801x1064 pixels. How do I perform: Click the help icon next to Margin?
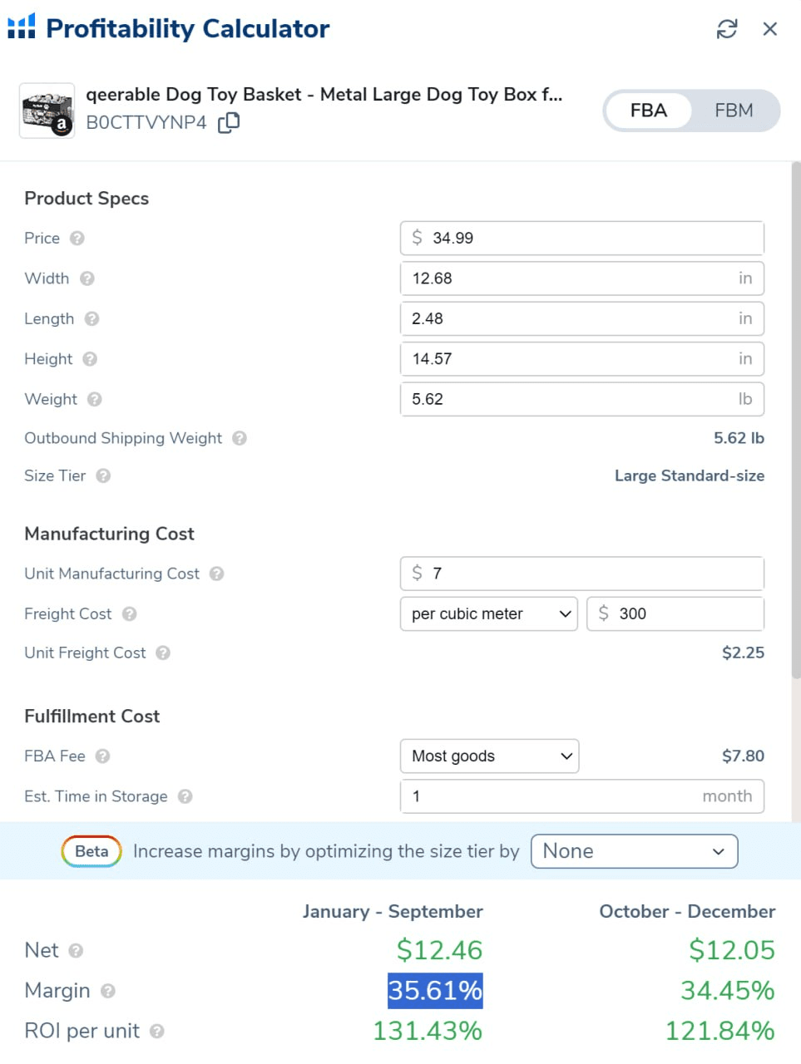point(107,991)
